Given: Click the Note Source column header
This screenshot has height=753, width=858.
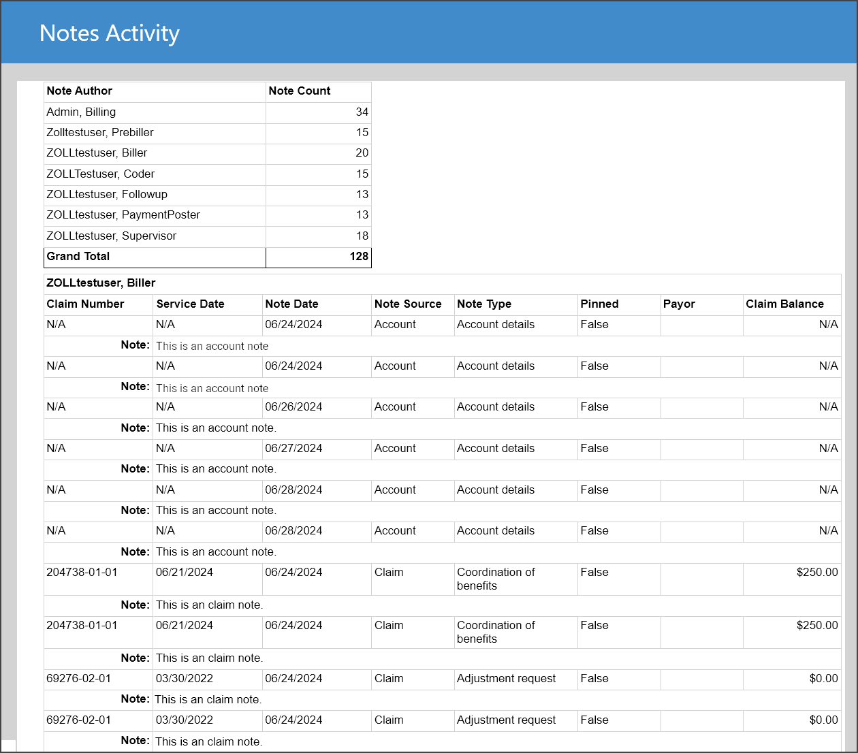Looking at the screenshot, I should click(408, 304).
